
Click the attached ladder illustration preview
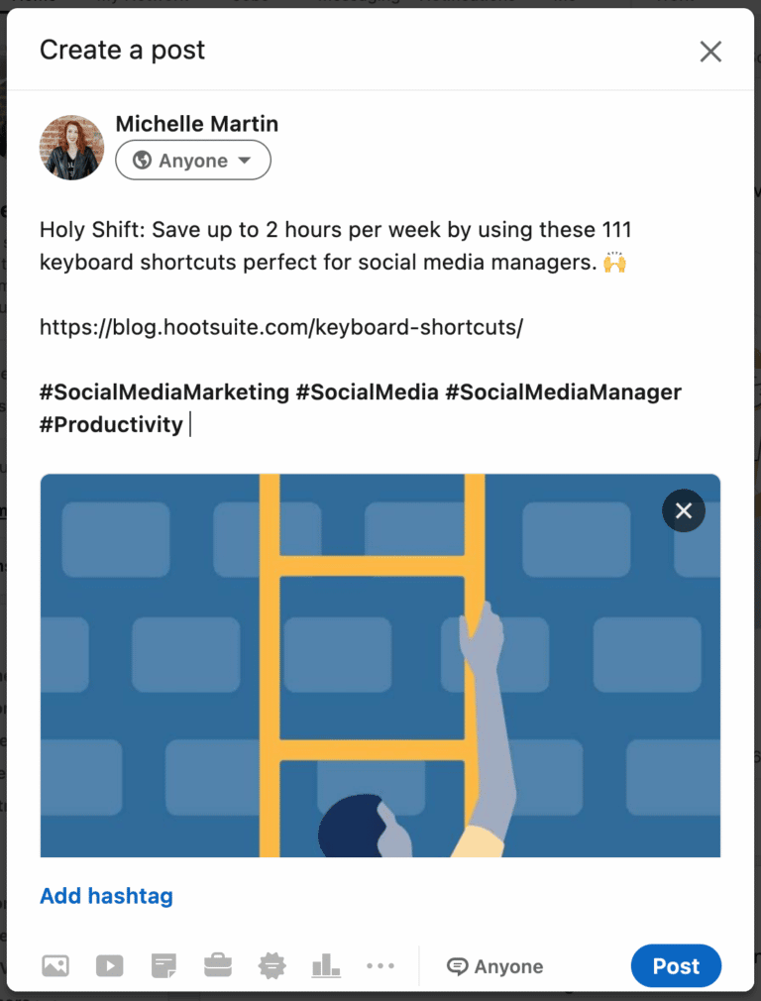[380, 664]
